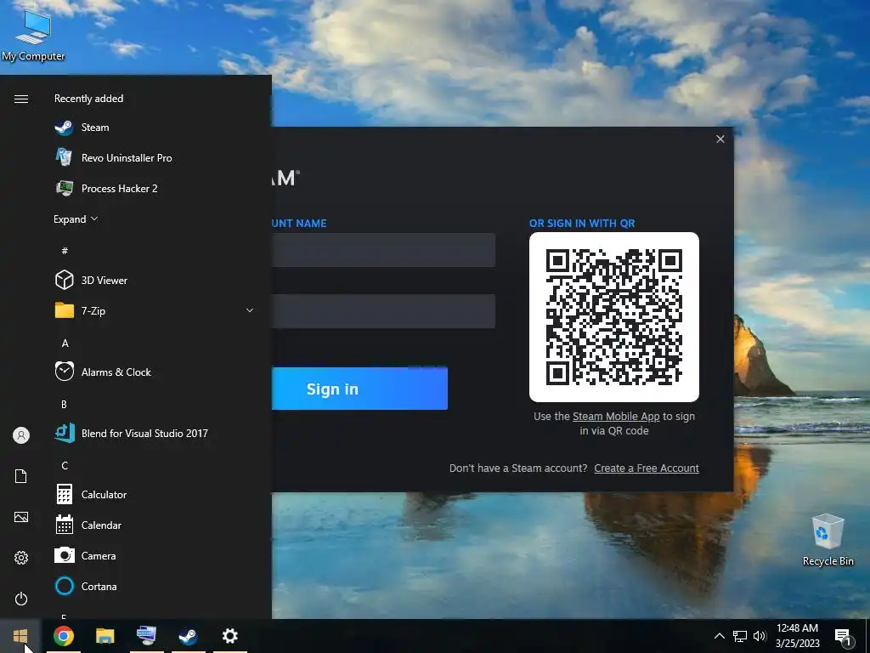
Task: Close the Steam sign-in window
Action: point(720,139)
